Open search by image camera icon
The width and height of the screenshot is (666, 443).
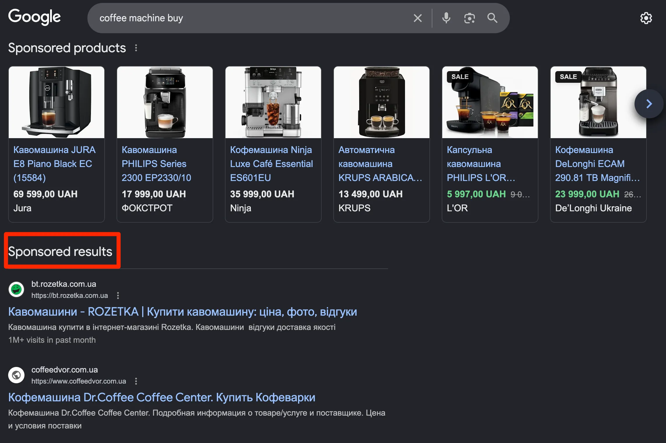click(469, 18)
